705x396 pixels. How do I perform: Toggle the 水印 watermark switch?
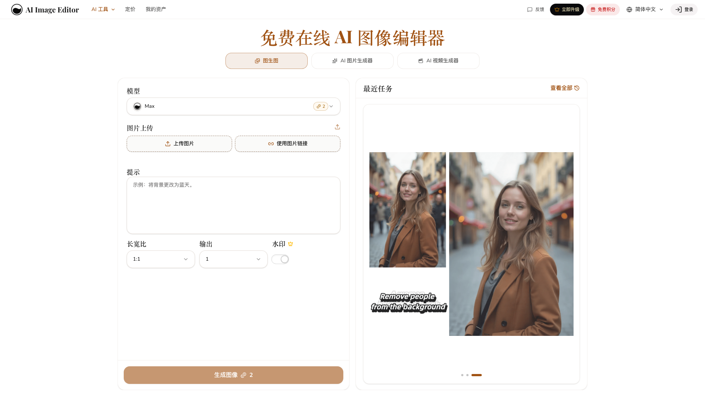click(x=280, y=259)
